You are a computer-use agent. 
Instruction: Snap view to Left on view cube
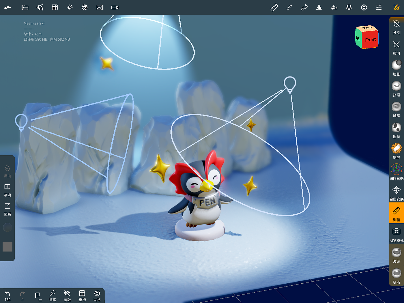click(358, 38)
